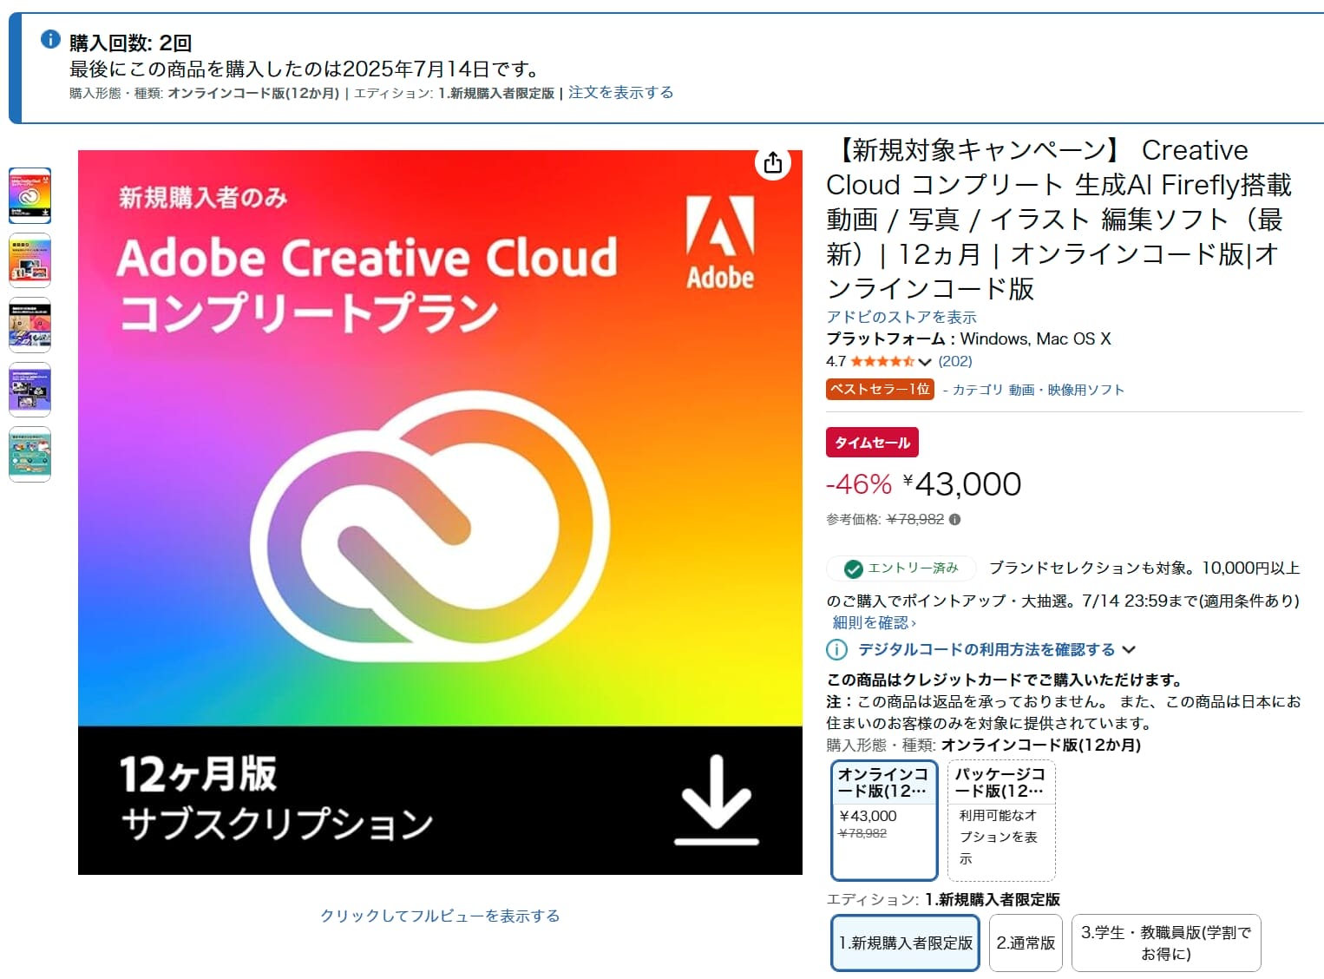Click the タイムセール badge
The width and height of the screenshot is (1324, 979).
872,443
